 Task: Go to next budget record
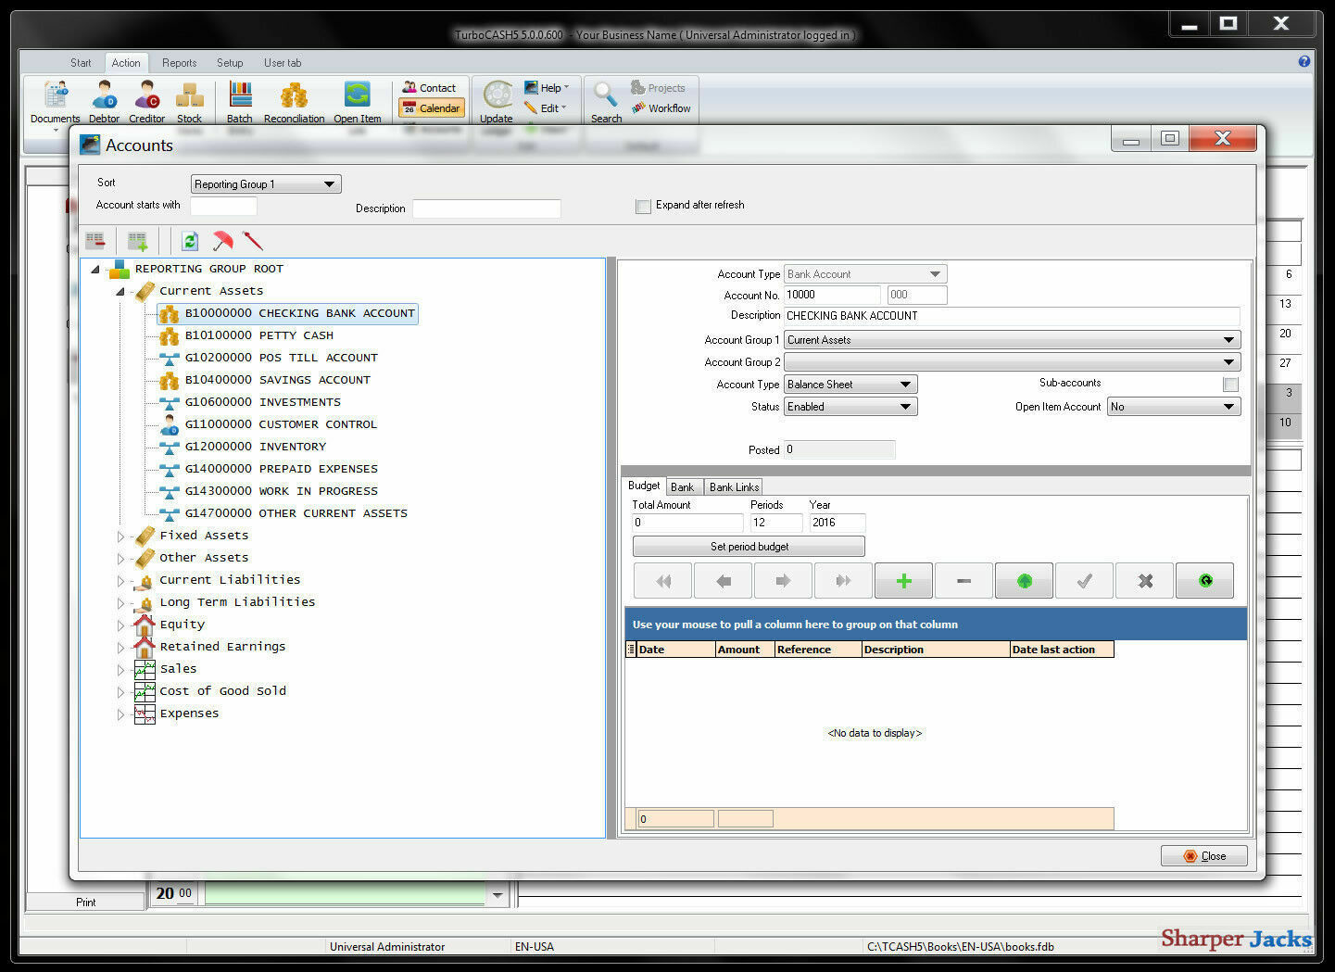[783, 581]
